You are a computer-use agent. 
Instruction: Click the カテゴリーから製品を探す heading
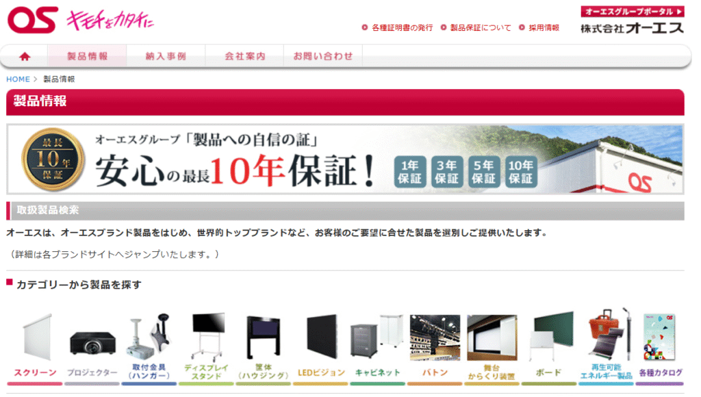(x=79, y=285)
